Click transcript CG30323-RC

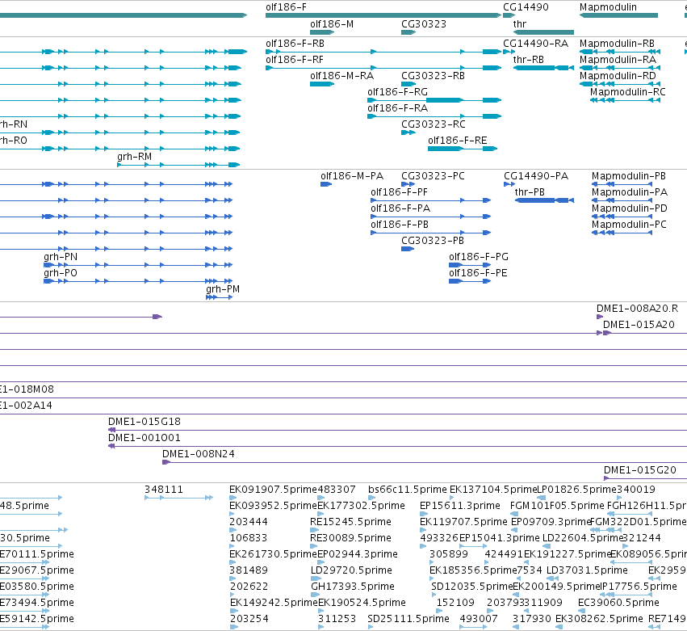point(434,124)
